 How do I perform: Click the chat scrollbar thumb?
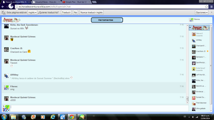tap(187, 99)
